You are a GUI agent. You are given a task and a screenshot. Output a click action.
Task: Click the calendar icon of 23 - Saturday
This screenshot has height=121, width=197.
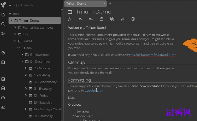[30, 102]
